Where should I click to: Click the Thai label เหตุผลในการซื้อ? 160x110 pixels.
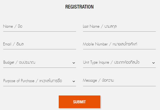coord(51,81)
